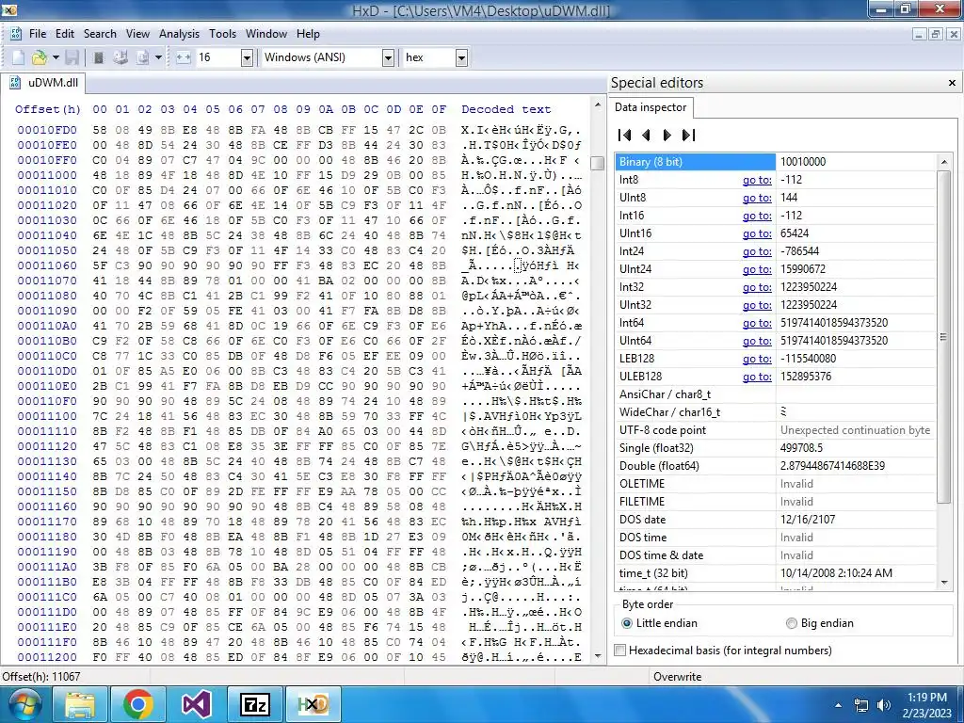Click the Open file folder icon
This screenshot has height=723, width=964.
click(x=39, y=57)
